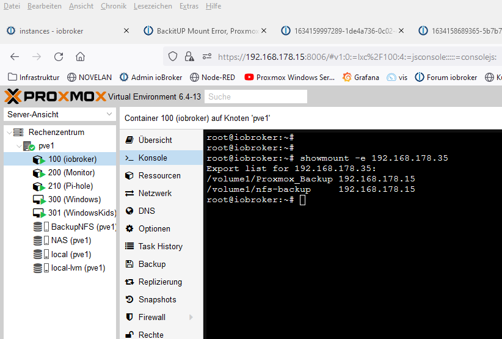Open the Admin ioBroker bookmark
502x339 pixels.
(x=151, y=78)
